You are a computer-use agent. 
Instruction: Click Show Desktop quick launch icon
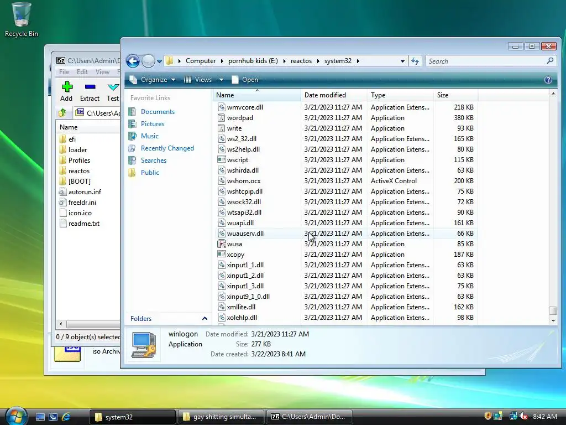40,417
